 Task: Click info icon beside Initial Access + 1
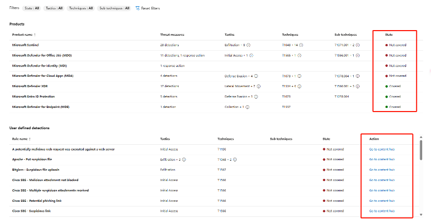point(251,56)
